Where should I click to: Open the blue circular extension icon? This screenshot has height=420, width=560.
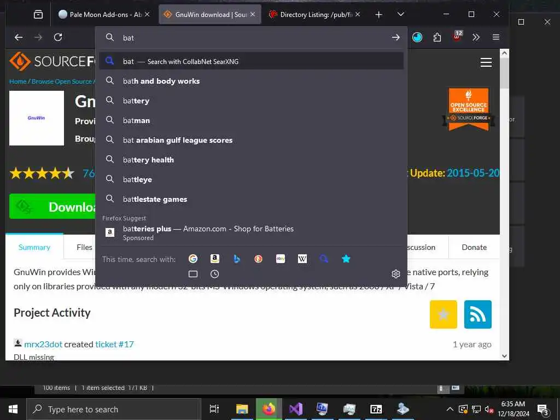coord(417,37)
